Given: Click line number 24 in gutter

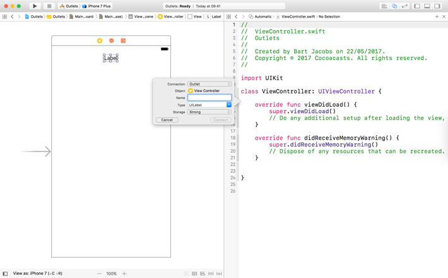Looking at the screenshot, I should [x=233, y=178].
